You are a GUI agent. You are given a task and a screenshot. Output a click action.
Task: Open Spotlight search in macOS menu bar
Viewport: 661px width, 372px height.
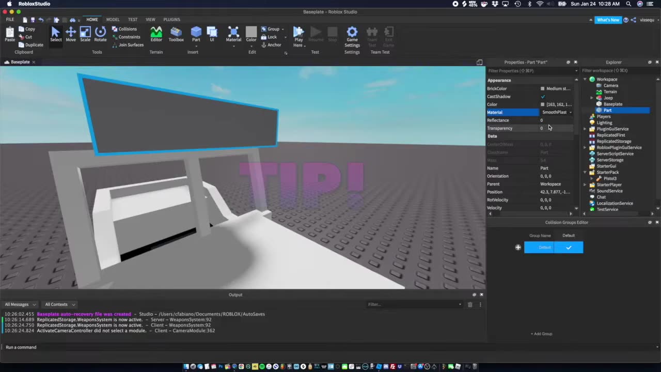tap(628, 4)
